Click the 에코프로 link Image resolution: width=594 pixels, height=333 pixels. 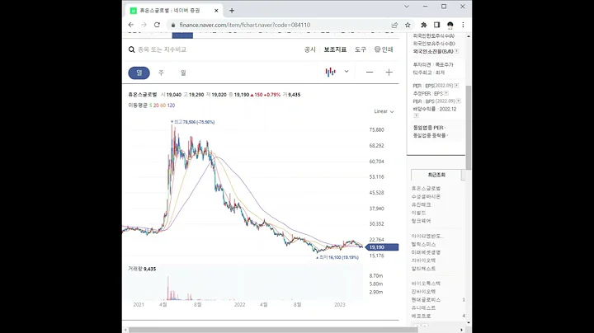(421, 316)
